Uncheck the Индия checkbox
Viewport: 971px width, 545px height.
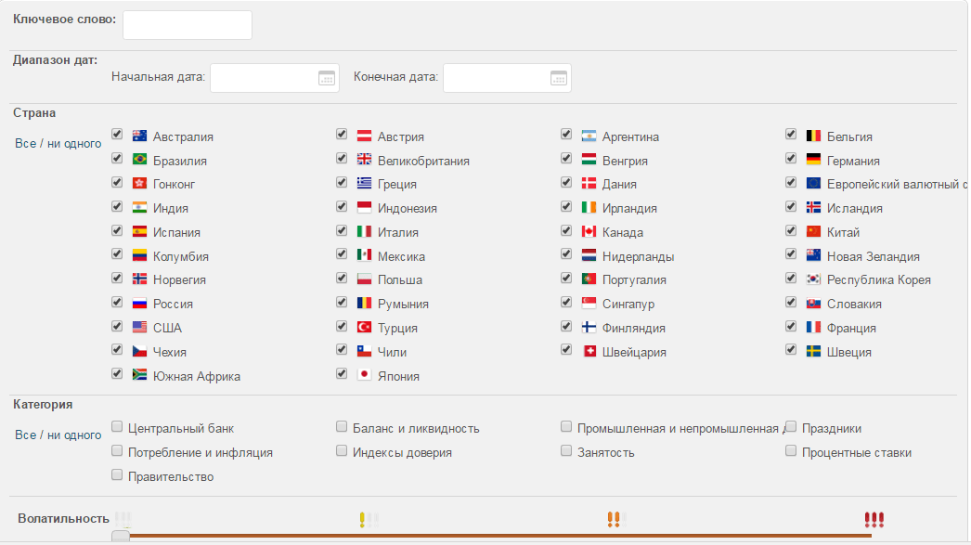coord(117,205)
